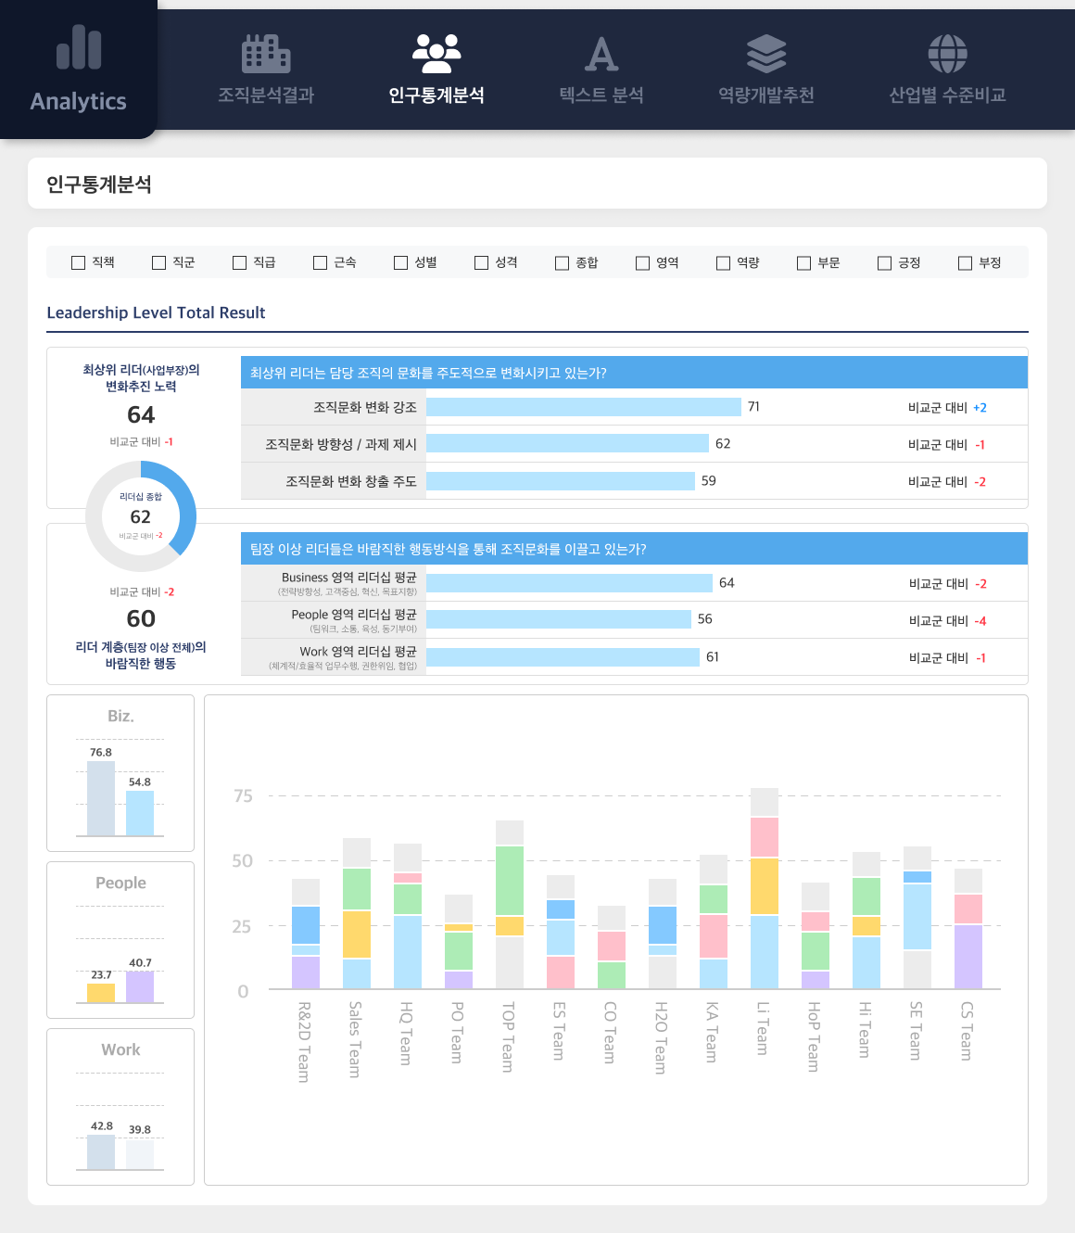Click the Biz. mini bar chart
The width and height of the screenshot is (1075, 1233).
[x=120, y=774]
